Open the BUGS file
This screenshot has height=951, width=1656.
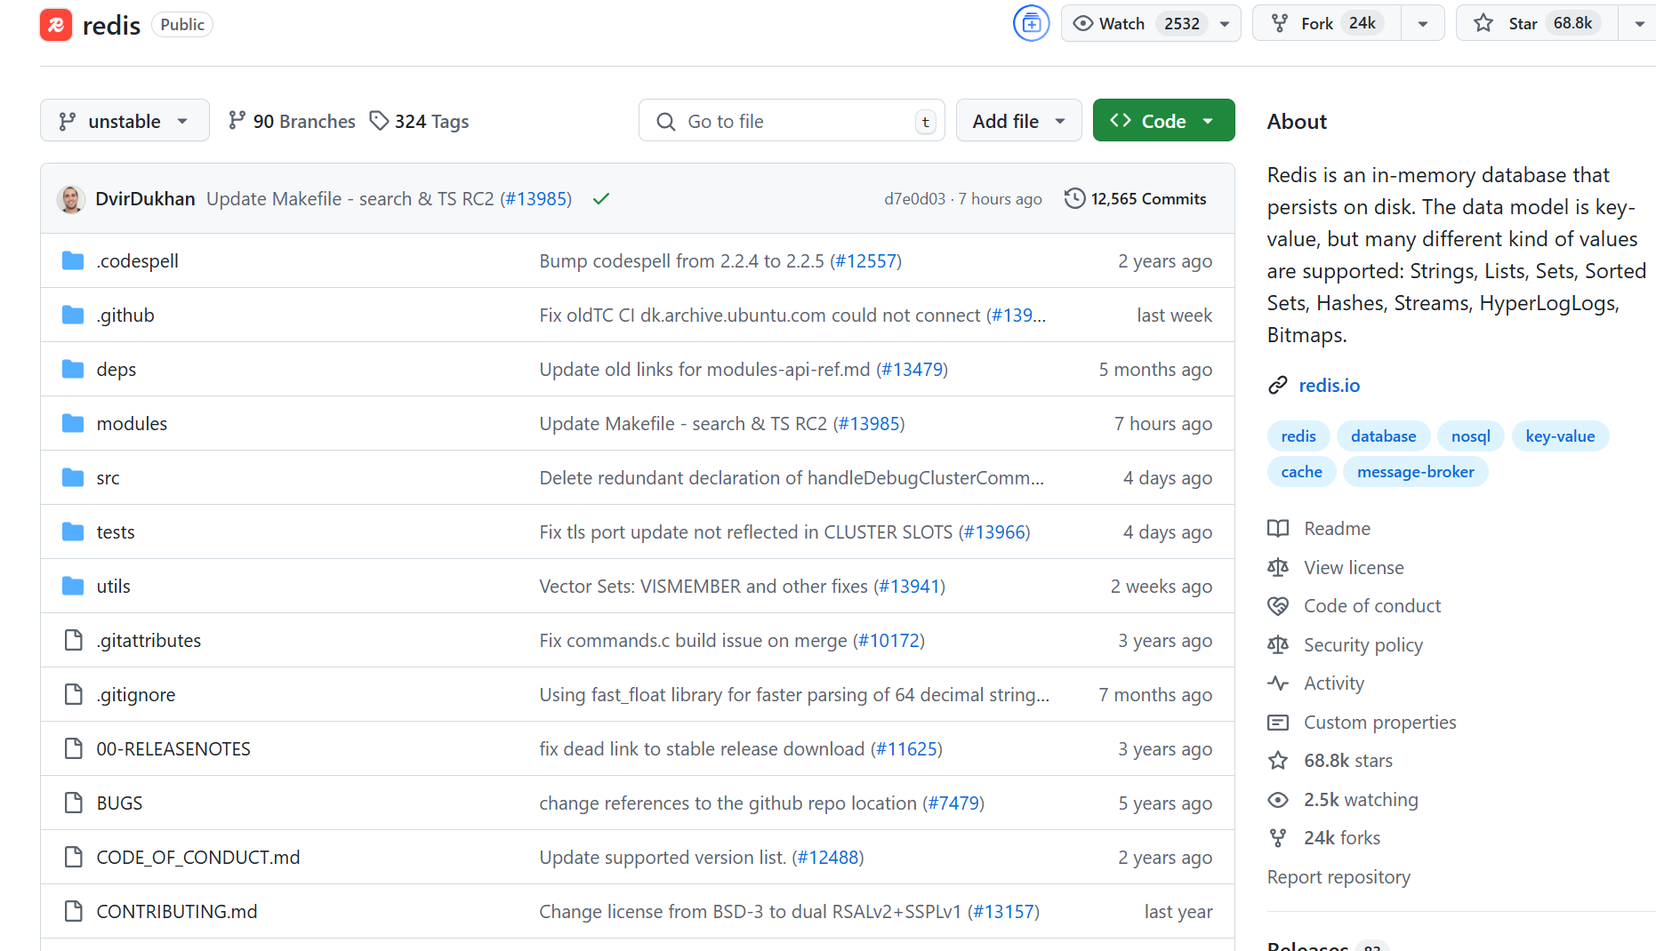coord(119,803)
